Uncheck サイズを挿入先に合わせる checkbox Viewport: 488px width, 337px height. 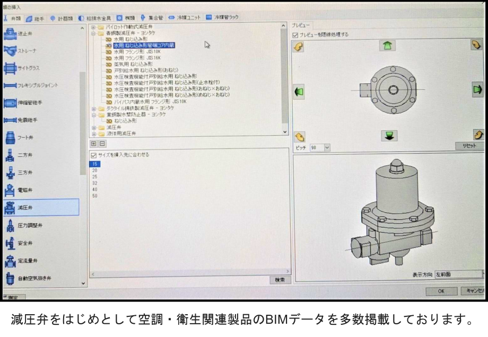(x=94, y=155)
